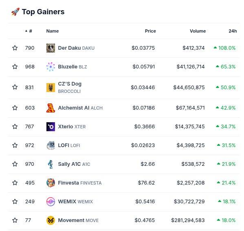Click the Finvesta coin logo
This screenshot has height=231, width=244.
point(51,183)
